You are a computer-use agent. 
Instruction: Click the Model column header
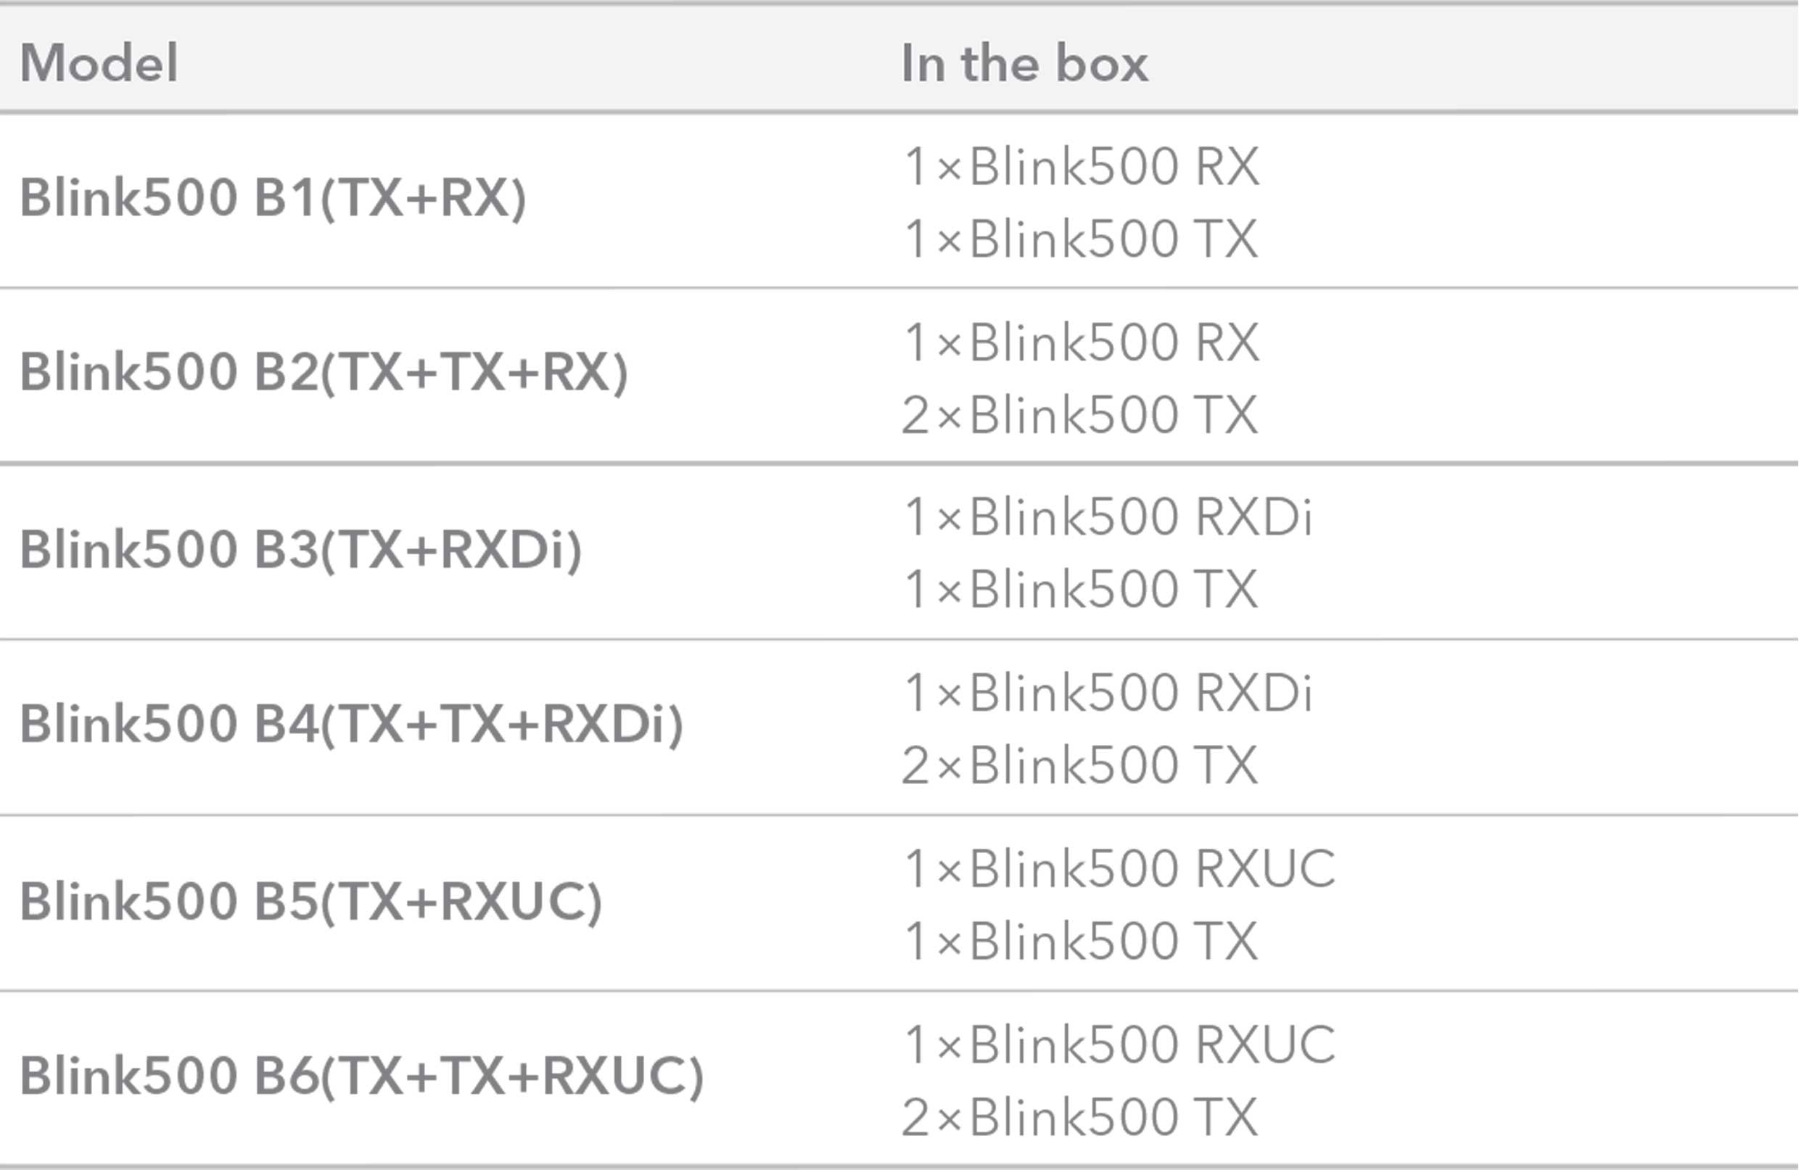tap(99, 62)
